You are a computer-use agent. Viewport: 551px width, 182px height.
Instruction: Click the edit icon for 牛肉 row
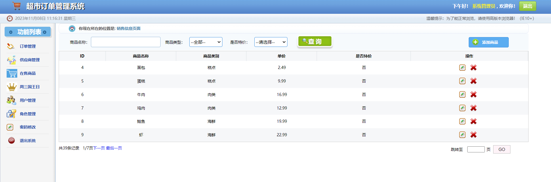(462, 95)
